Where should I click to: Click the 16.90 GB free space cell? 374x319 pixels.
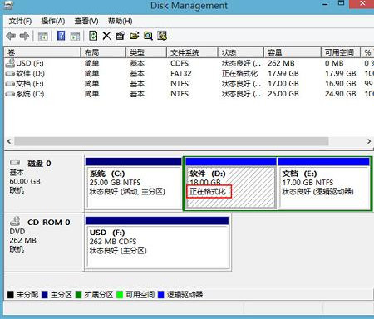[x=341, y=84]
